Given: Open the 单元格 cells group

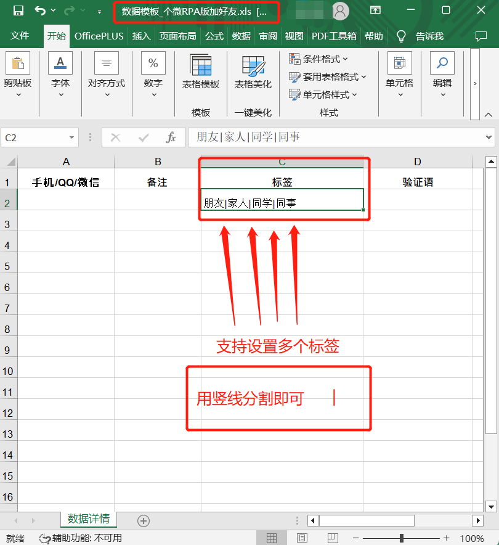Looking at the screenshot, I should [x=400, y=75].
